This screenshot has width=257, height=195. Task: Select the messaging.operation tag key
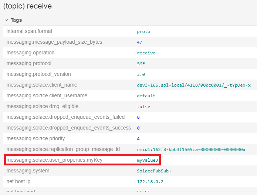tap(30, 53)
